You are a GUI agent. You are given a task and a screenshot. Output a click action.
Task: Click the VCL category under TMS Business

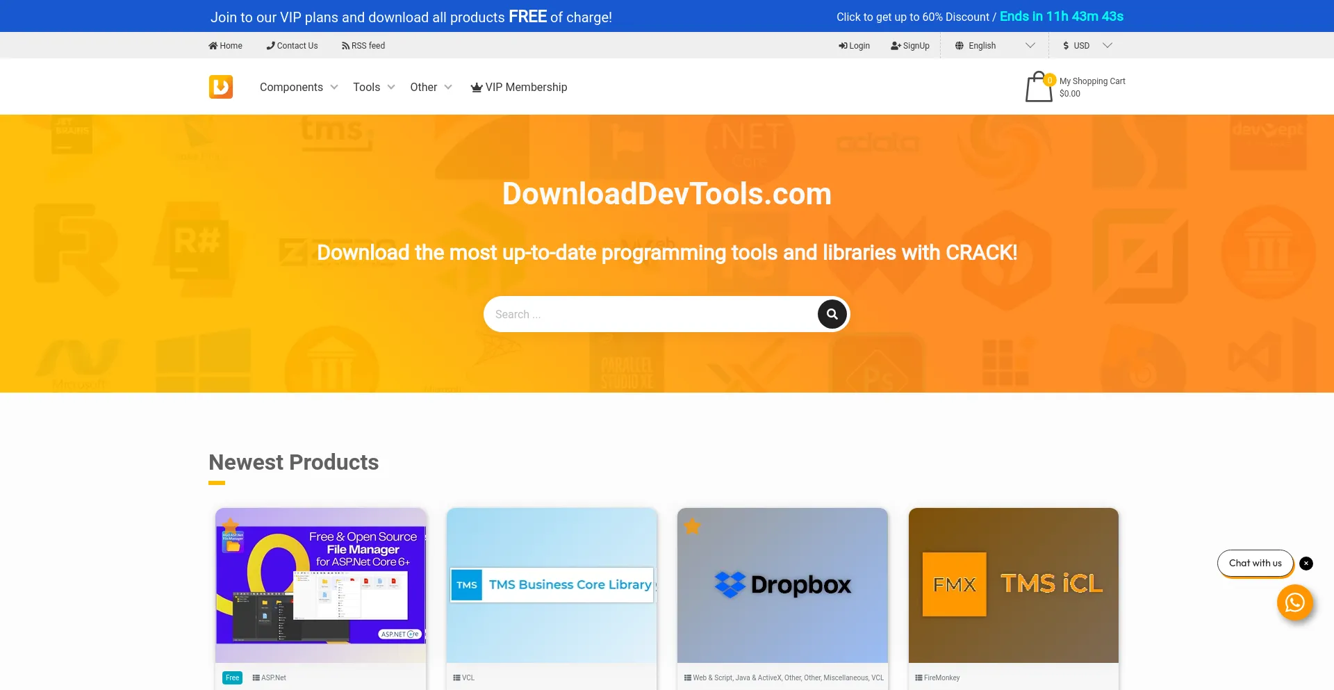(x=468, y=677)
